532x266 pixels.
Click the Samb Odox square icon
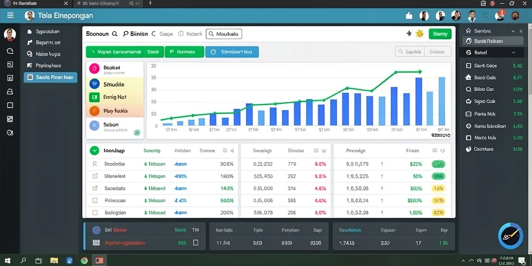click(469, 66)
